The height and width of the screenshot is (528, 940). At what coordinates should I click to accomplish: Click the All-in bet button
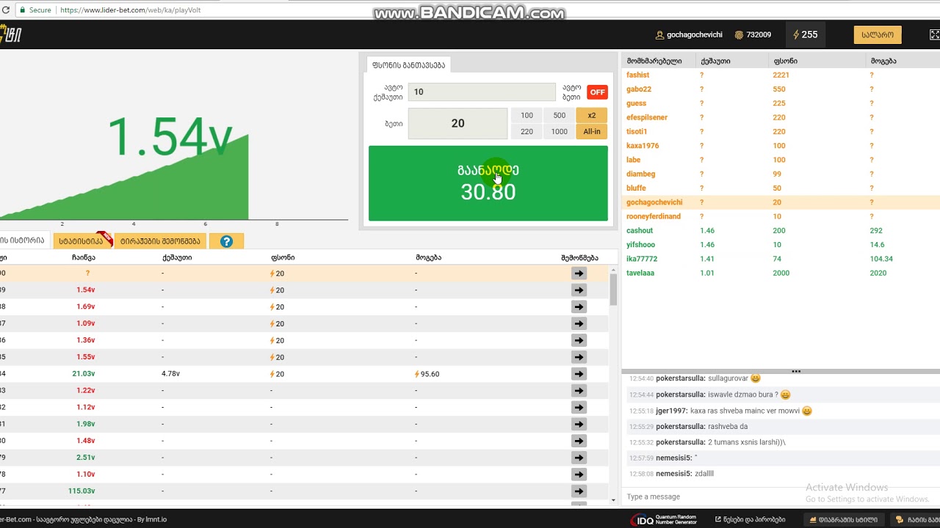coord(592,131)
